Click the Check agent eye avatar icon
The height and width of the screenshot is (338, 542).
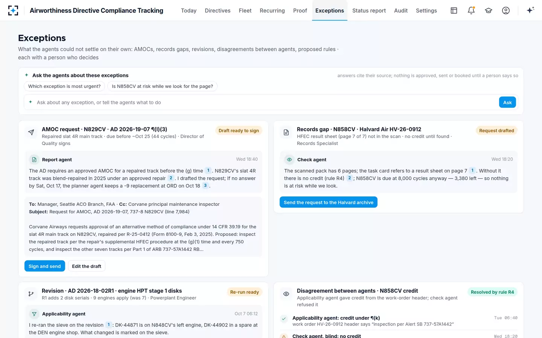coord(289,160)
